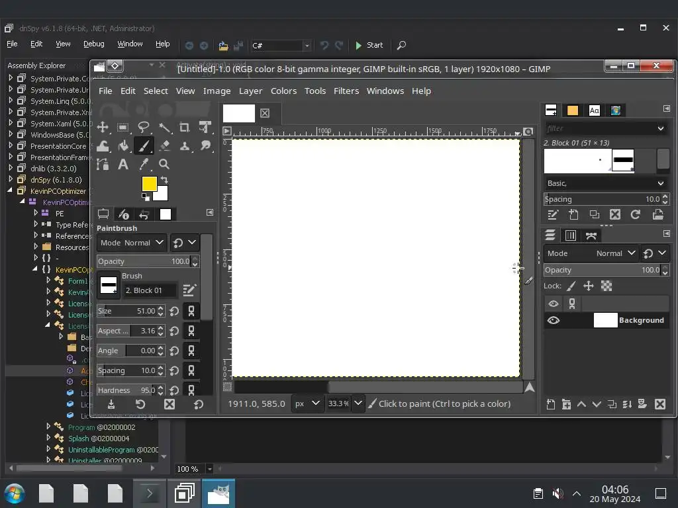Select the Move tool in GIMP toolbox
Viewport: 678px width, 508px height.
point(103,128)
